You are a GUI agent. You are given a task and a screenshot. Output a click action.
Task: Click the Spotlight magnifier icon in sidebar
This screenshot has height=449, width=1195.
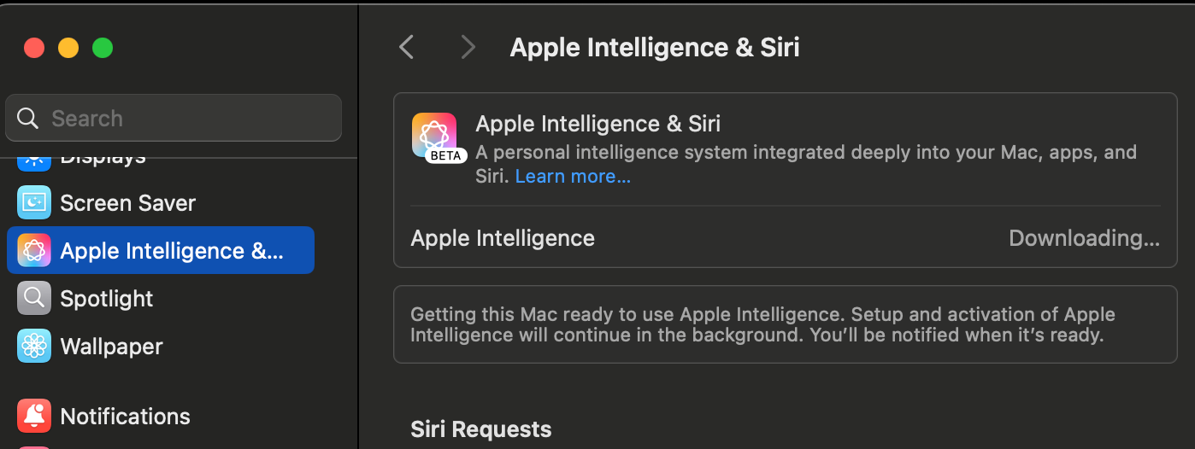point(34,299)
